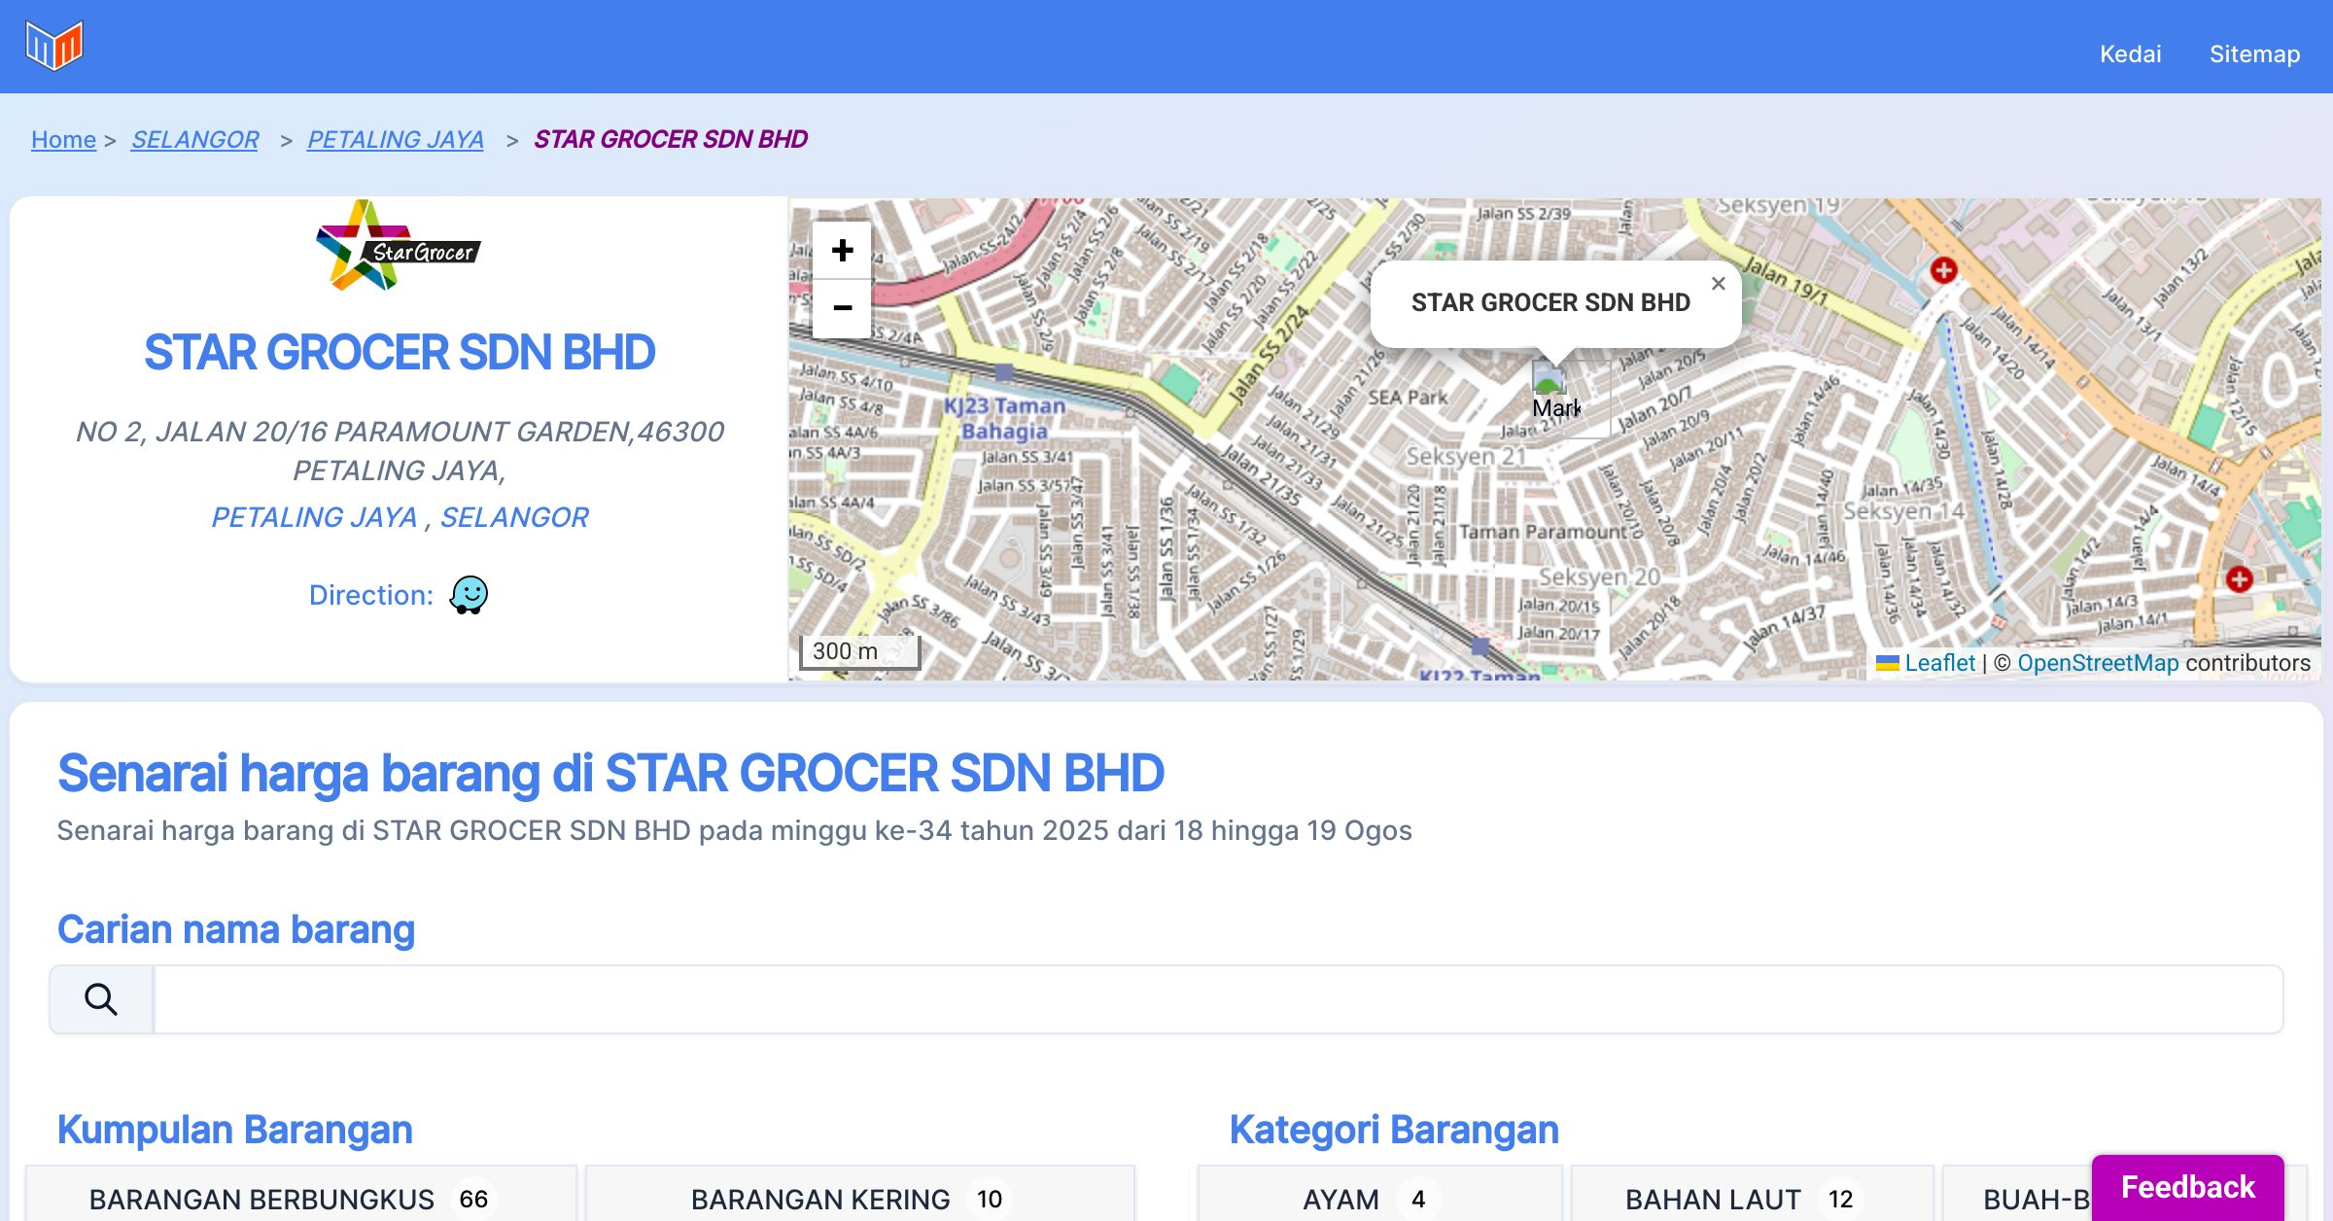Open the Feedback button
Image resolution: width=2333 pixels, height=1221 pixels.
pos(2187,1186)
